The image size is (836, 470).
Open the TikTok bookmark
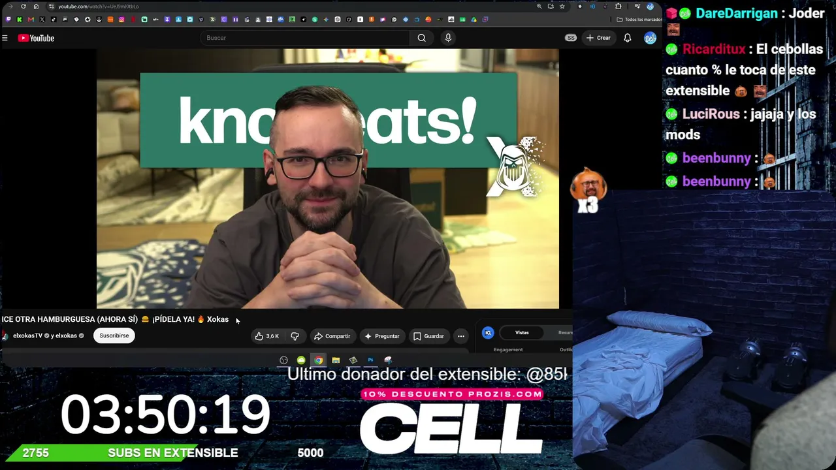pyautogui.click(x=54, y=20)
